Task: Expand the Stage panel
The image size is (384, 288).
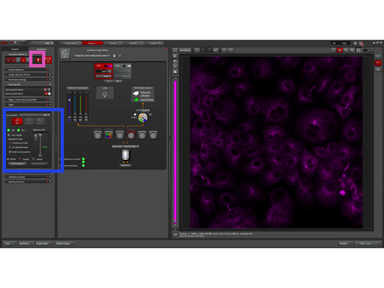Action: [x=28, y=104]
